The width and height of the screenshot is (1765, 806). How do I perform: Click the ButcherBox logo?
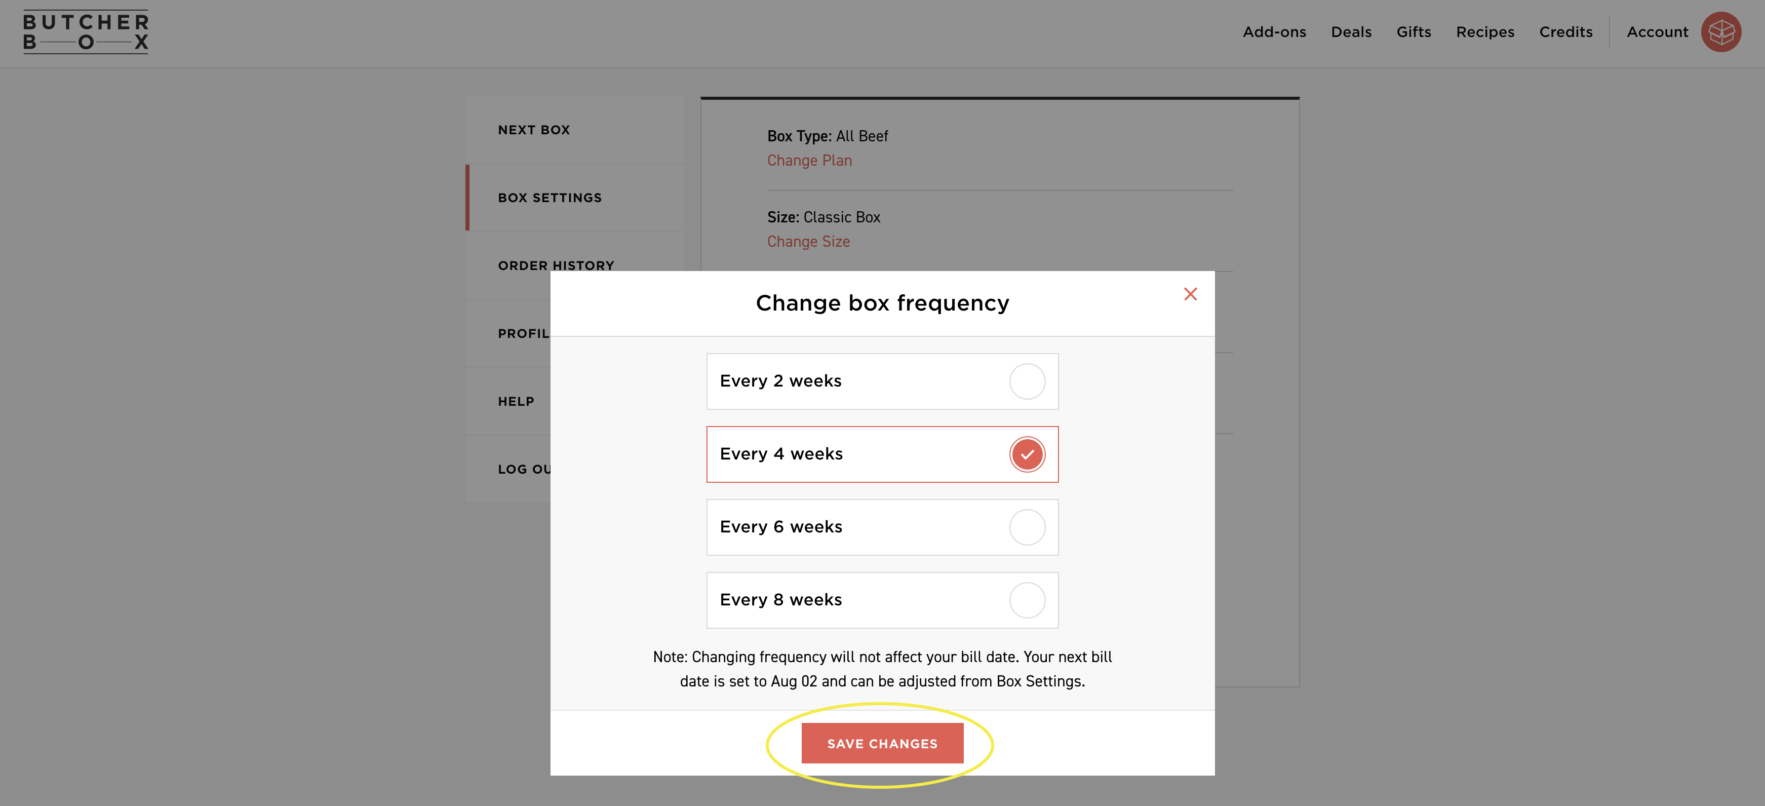point(86,31)
